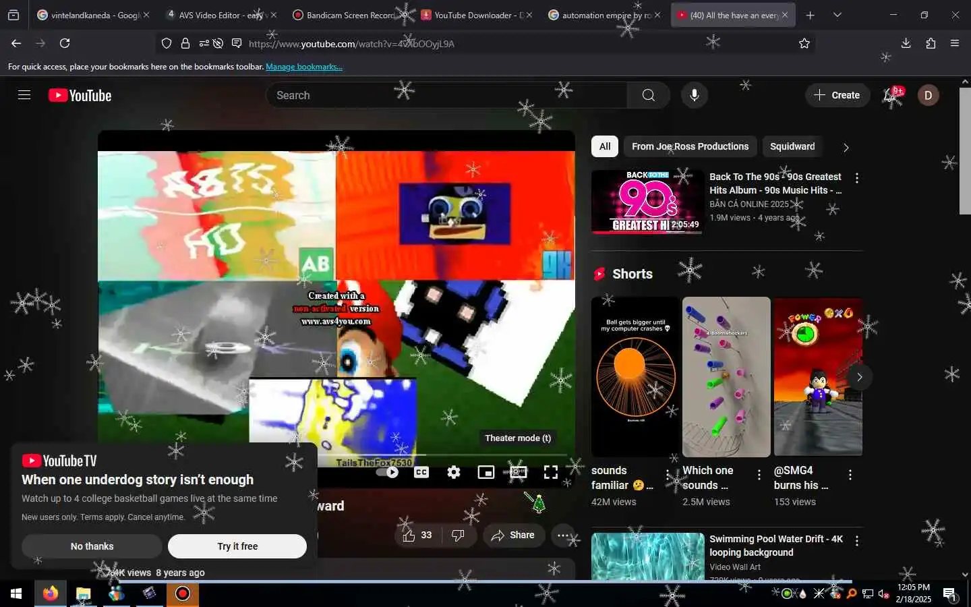Reload the page in Firefox
The width and height of the screenshot is (971, 607).
pos(65,43)
